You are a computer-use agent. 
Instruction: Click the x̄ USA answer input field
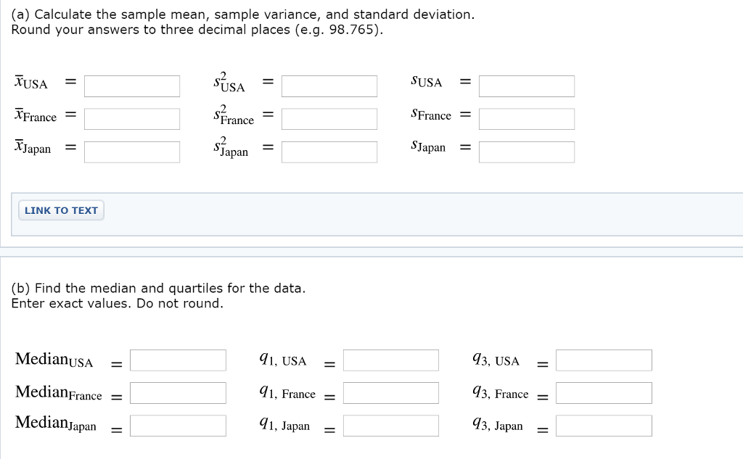(132, 86)
